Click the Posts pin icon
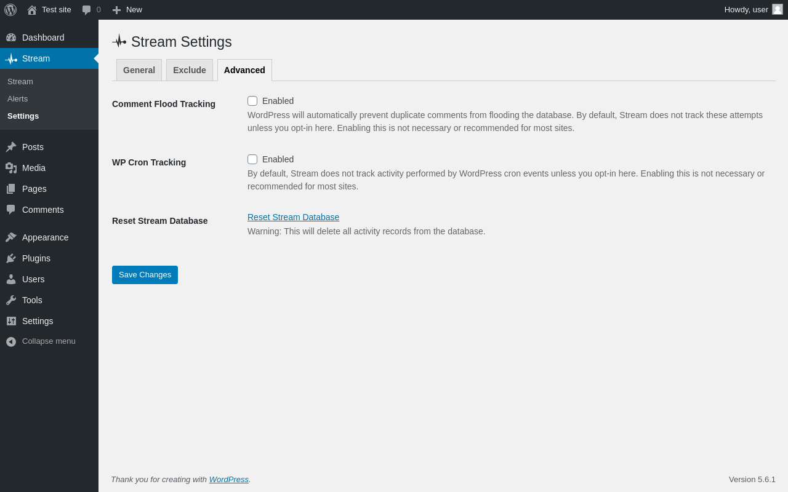Viewport: 788px width, 492px height. (x=11, y=147)
